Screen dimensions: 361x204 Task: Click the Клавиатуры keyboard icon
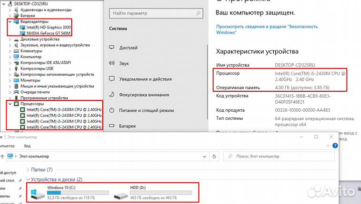tap(16, 51)
